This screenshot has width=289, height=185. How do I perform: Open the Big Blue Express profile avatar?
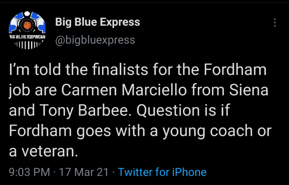(27, 29)
